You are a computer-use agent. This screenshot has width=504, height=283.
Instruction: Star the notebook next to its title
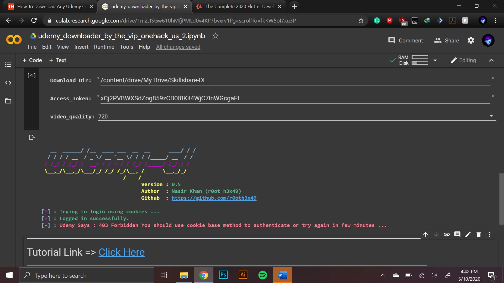215,36
